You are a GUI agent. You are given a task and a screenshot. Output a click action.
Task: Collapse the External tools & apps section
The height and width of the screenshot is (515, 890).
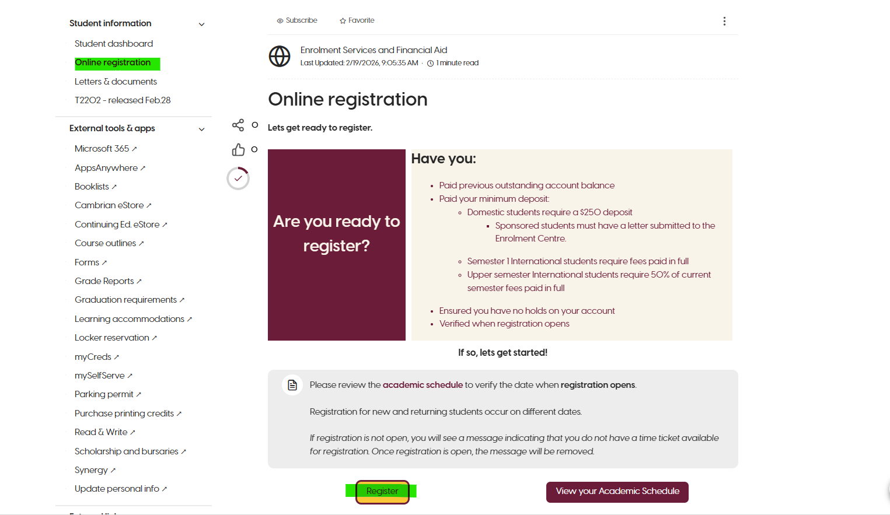(201, 129)
